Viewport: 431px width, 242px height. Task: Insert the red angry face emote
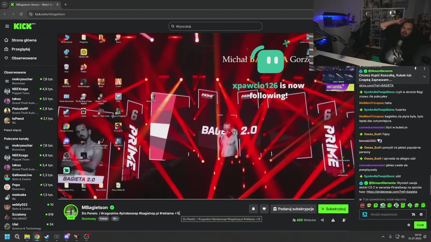362,205
